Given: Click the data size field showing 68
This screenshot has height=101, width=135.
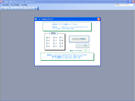Looking at the screenshot, I should (x=86, y=51).
